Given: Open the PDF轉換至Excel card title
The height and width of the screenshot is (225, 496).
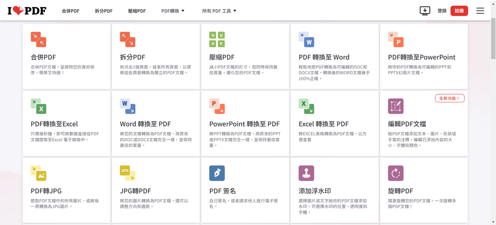Looking at the screenshot, I should click(x=54, y=124).
